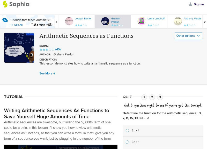
Task: Select the 3n + 1 answer option
Action: (127, 142)
